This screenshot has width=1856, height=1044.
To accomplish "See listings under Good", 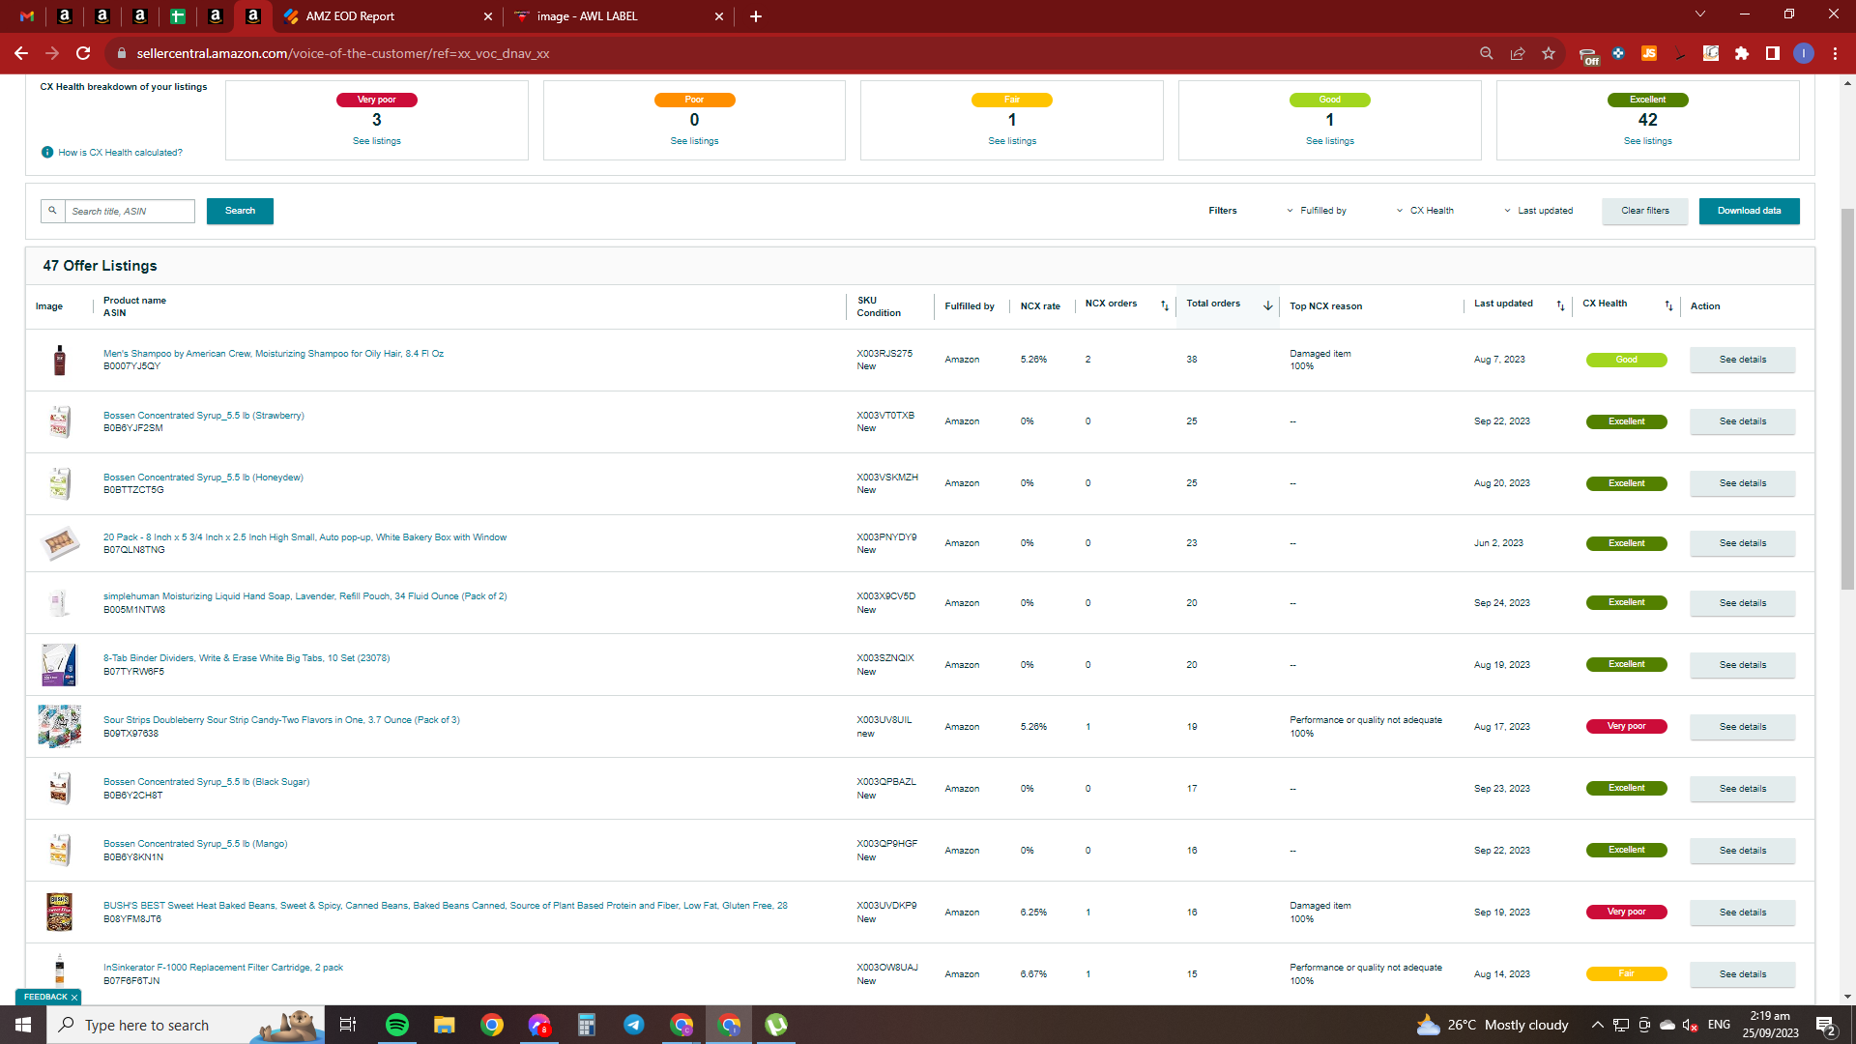I will point(1329,141).
